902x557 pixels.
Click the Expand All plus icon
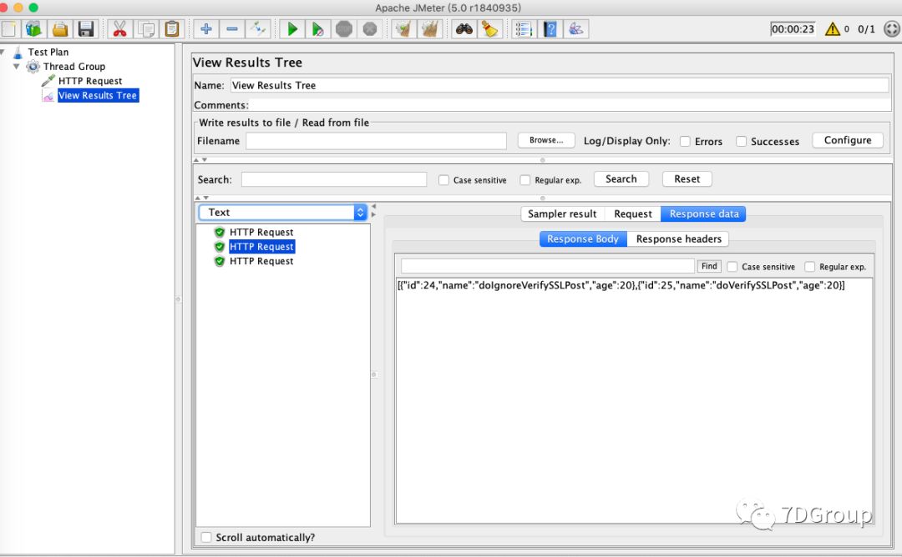(206, 28)
